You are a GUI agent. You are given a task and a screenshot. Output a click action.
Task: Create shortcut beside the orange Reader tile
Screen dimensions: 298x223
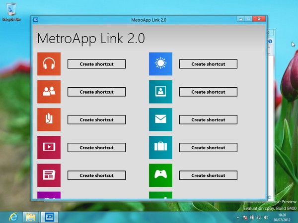96,119
